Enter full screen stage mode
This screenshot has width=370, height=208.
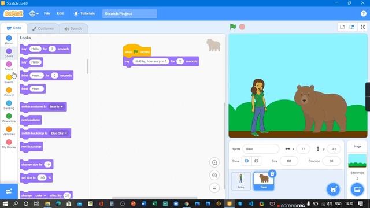coord(363,27)
